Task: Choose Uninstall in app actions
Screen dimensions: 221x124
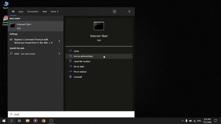Action: pyautogui.click(x=99, y=77)
